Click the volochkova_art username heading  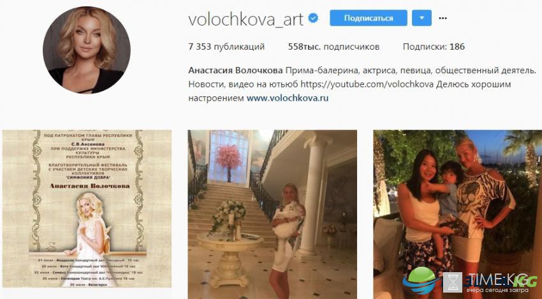point(246,19)
